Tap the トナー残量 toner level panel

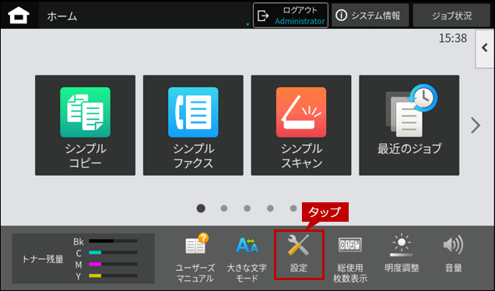click(83, 258)
